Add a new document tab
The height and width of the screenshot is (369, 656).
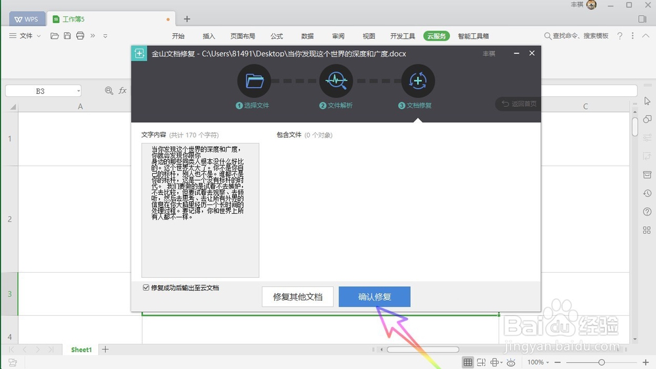click(x=187, y=19)
